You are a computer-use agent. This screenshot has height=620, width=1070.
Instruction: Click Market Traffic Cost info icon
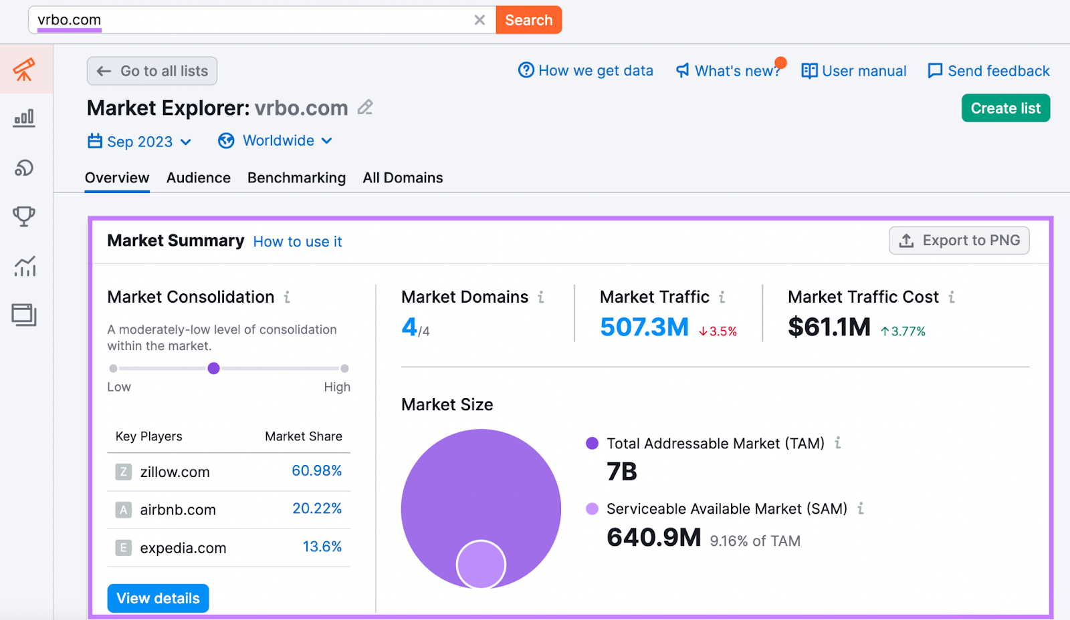952,297
